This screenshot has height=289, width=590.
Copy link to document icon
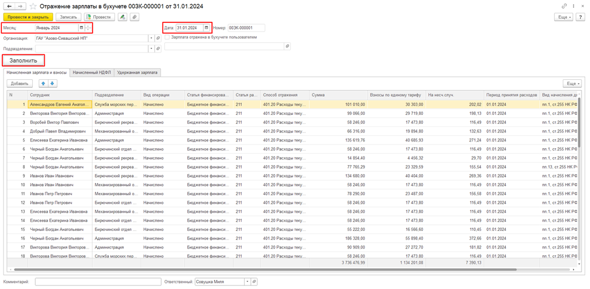pos(564,7)
